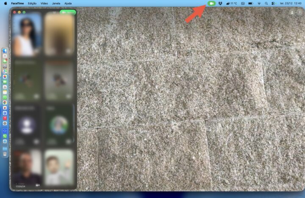This screenshot has width=305, height=198.
Task: Open the Vídeo menu
Action: (44, 3)
